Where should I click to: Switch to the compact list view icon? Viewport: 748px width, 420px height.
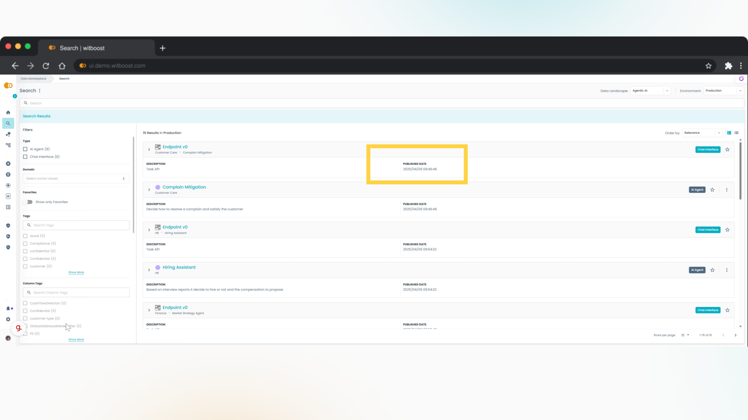pyautogui.click(x=736, y=133)
